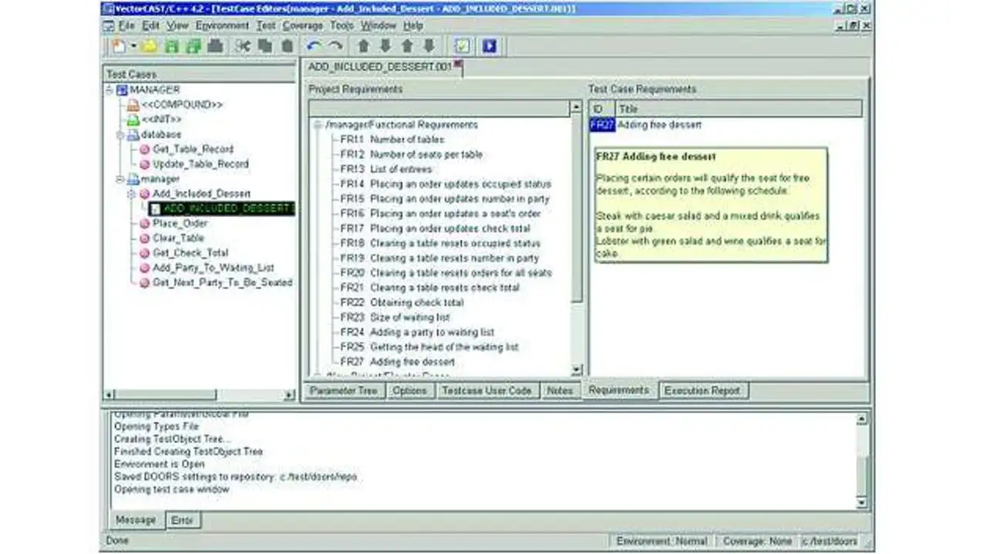Click the Title column header

pos(739,109)
